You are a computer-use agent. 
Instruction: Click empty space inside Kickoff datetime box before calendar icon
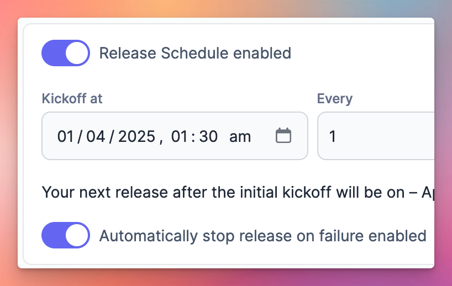click(263, 136)
